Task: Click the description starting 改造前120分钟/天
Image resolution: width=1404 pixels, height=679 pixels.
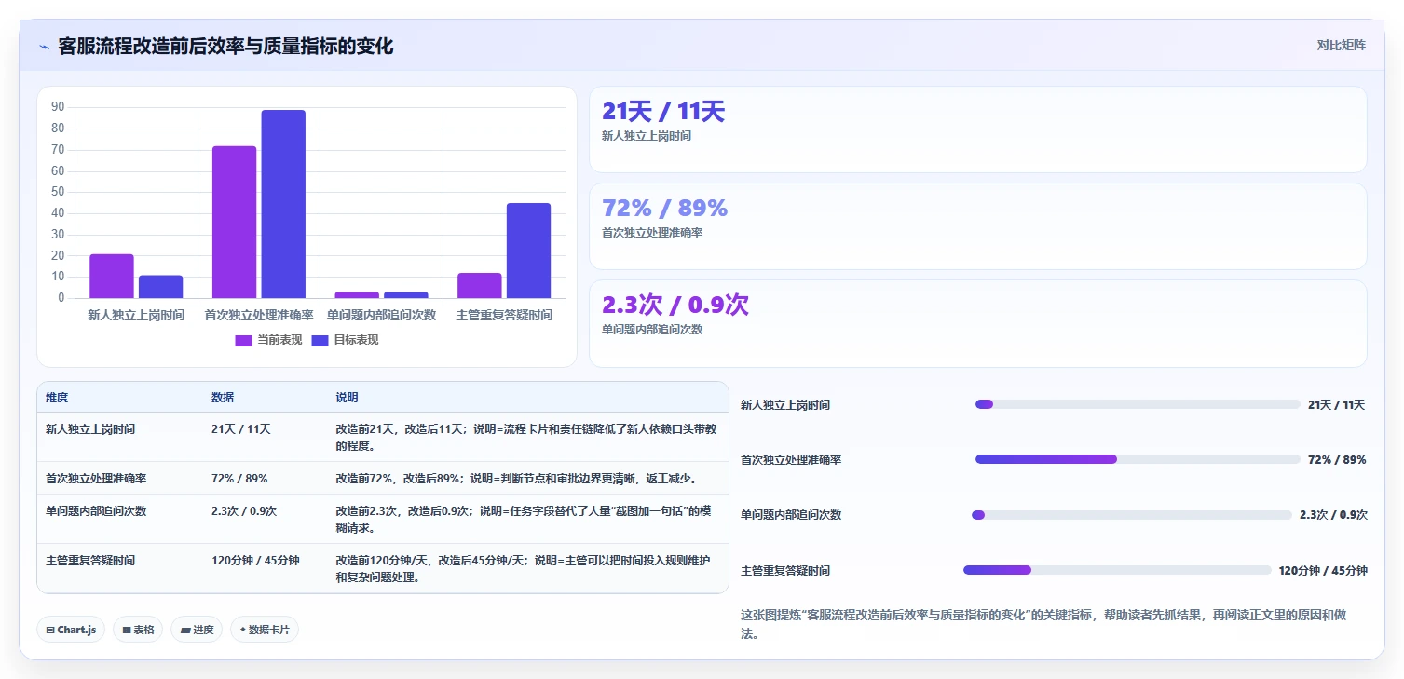Action: [x=525, y=569]
